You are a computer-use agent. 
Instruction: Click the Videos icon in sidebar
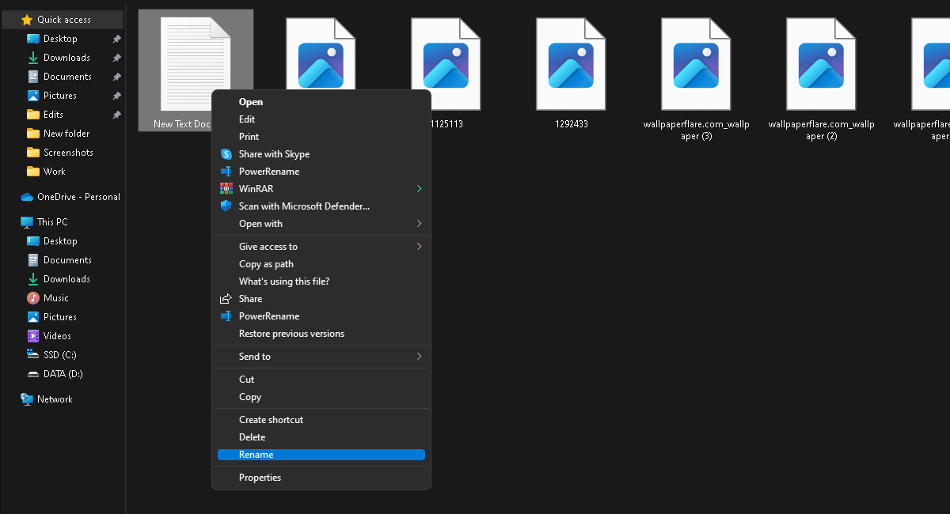tap(33, 336)
